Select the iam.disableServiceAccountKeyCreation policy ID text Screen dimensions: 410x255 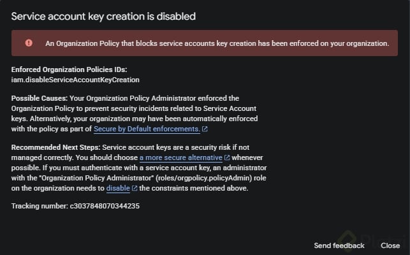(75, 80)
